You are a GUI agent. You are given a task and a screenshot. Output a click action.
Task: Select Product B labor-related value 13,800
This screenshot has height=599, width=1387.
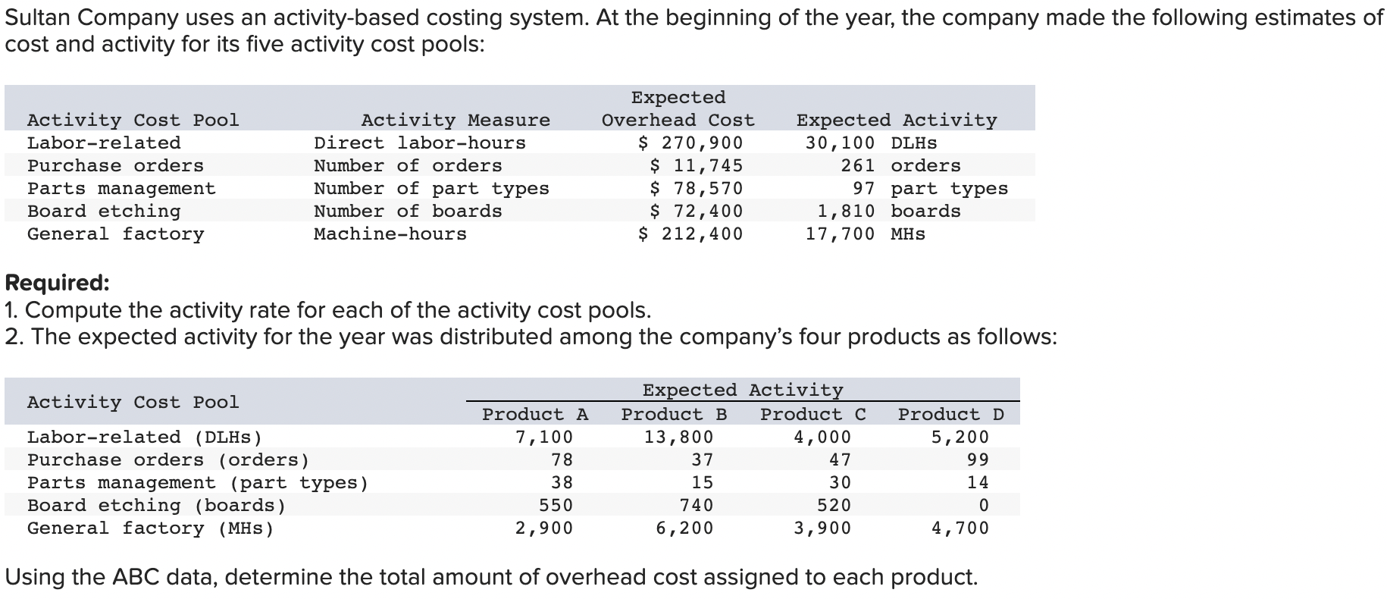(x=678, y=437)
